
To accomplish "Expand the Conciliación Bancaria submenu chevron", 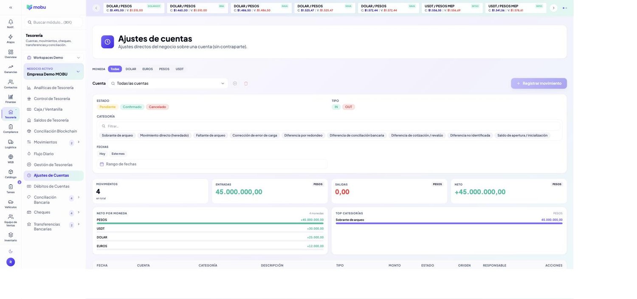I will [79, 197].
